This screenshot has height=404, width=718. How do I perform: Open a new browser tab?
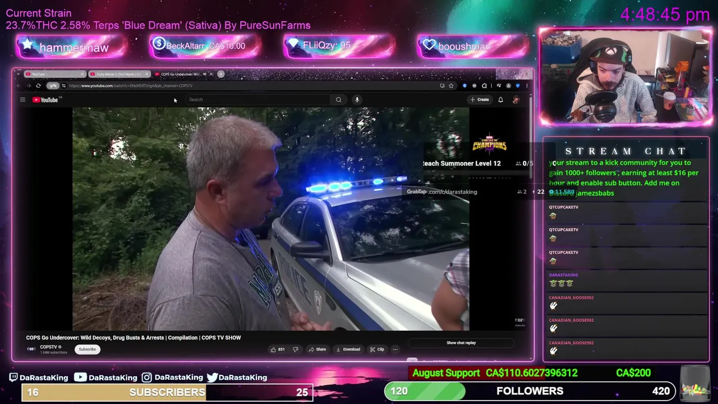(220, 74)
